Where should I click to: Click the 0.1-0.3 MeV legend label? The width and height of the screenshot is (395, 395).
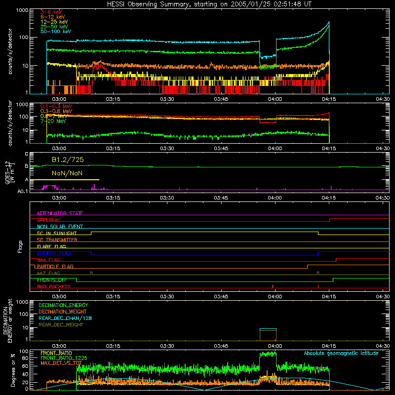[x=56, y=106]
